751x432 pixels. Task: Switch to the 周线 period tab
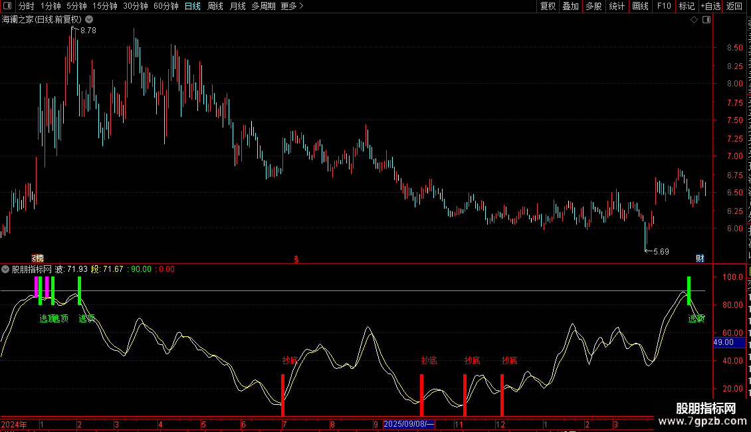coord(215,6)
